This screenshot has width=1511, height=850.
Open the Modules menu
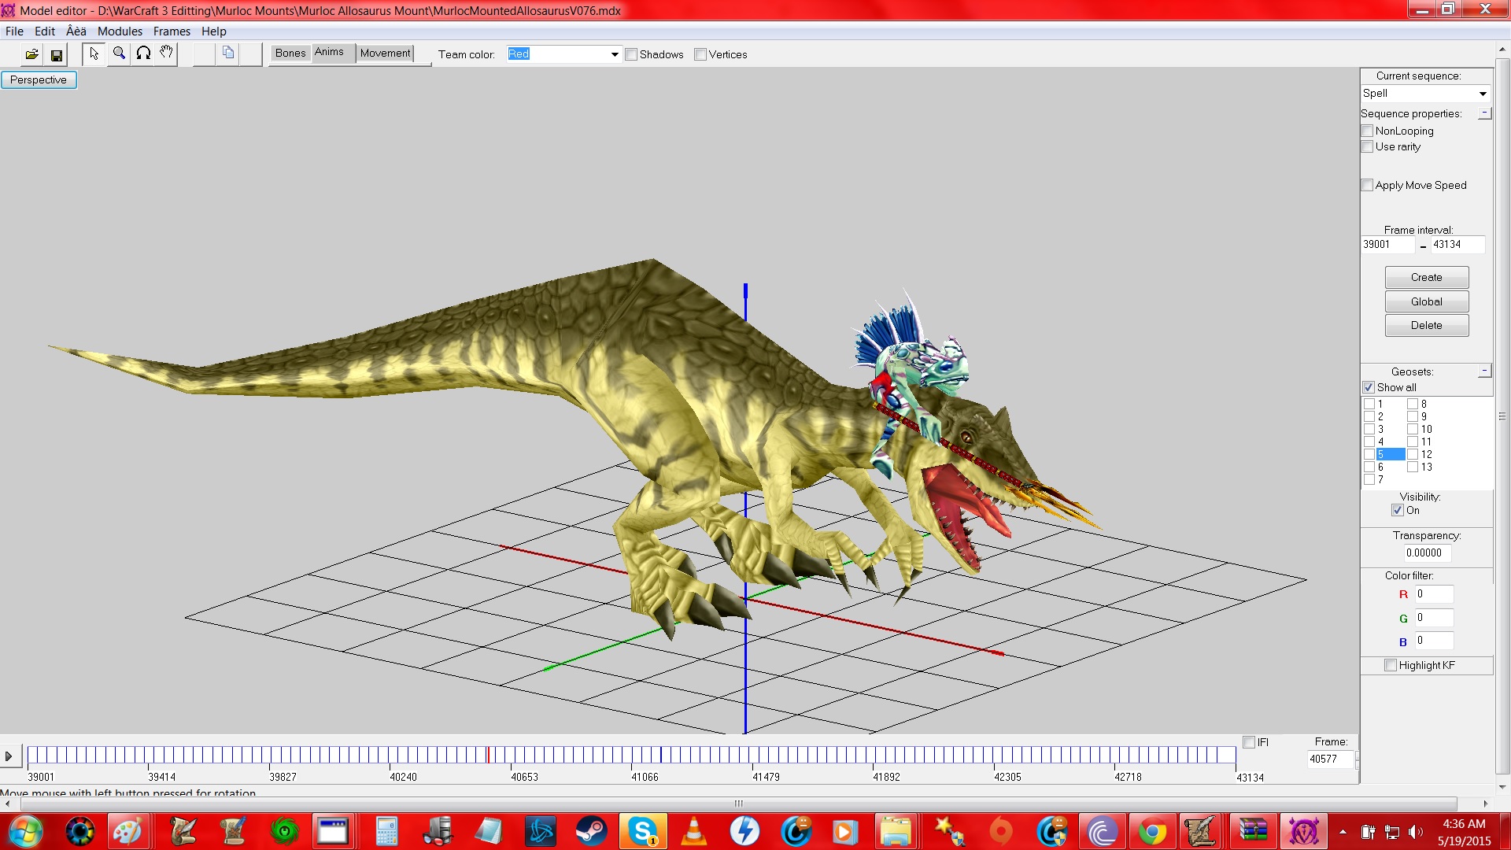click(x=120, y=31)
